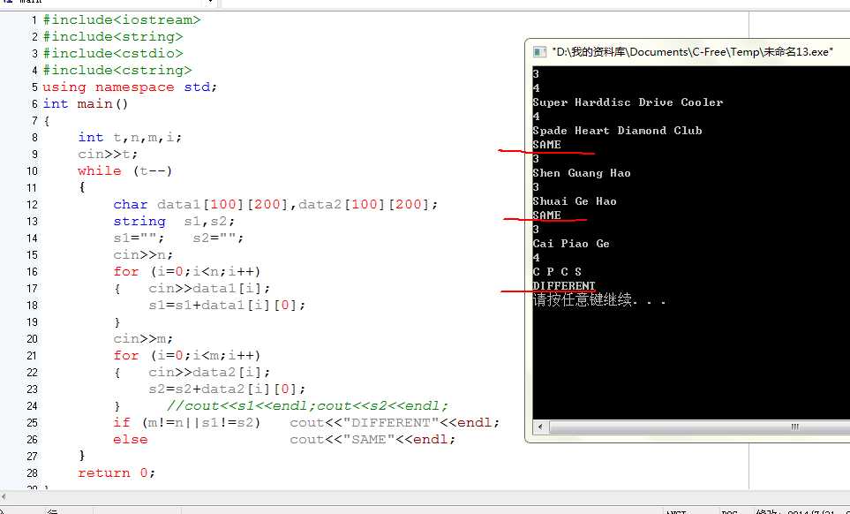Click the DIFFERENT output in the console
This screenshot has width=850, height=514.
[x=564, y=286]
